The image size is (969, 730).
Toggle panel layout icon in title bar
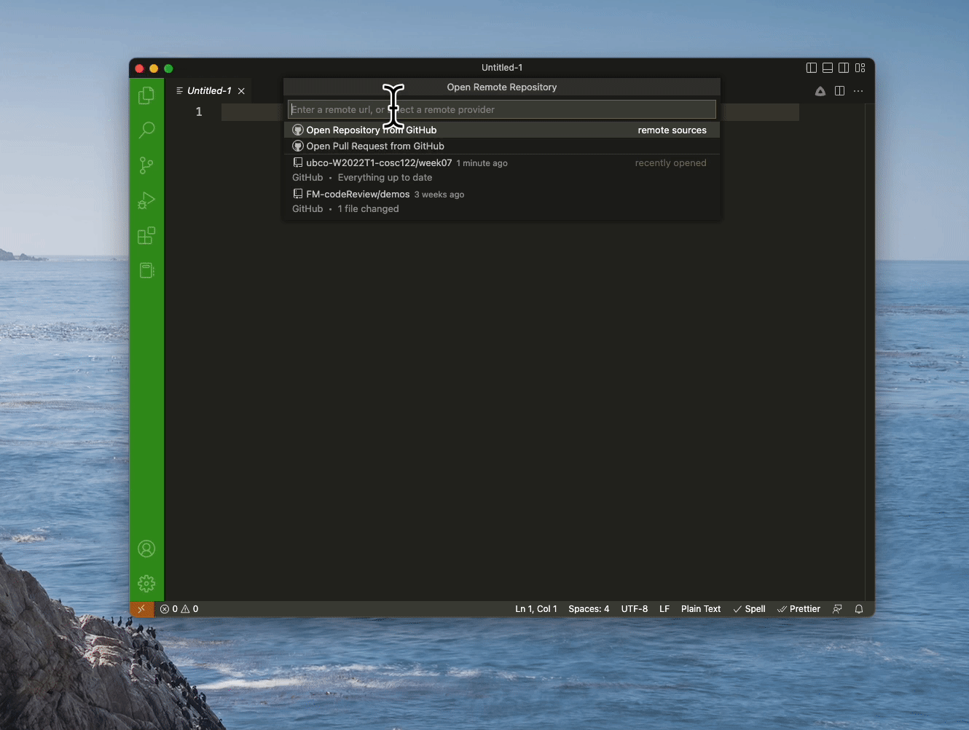coord(828,68)
